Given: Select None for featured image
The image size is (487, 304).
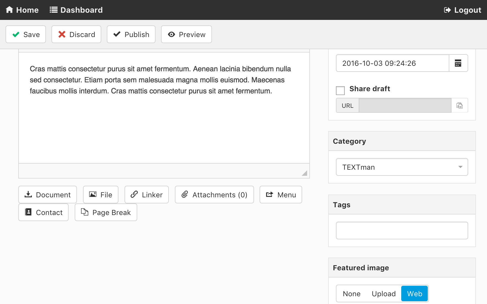Looking at the screenshot, I should pos(351,294).
